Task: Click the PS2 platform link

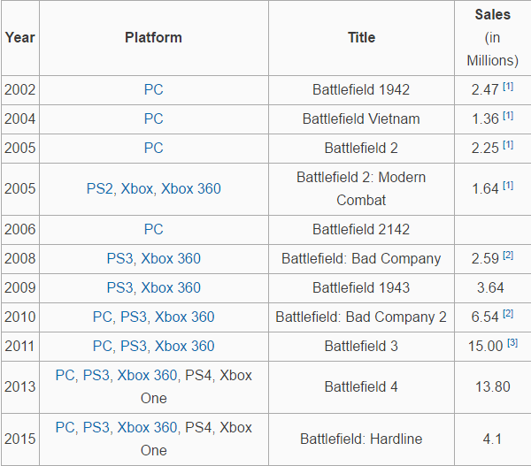Action: [x=100, y=188]
